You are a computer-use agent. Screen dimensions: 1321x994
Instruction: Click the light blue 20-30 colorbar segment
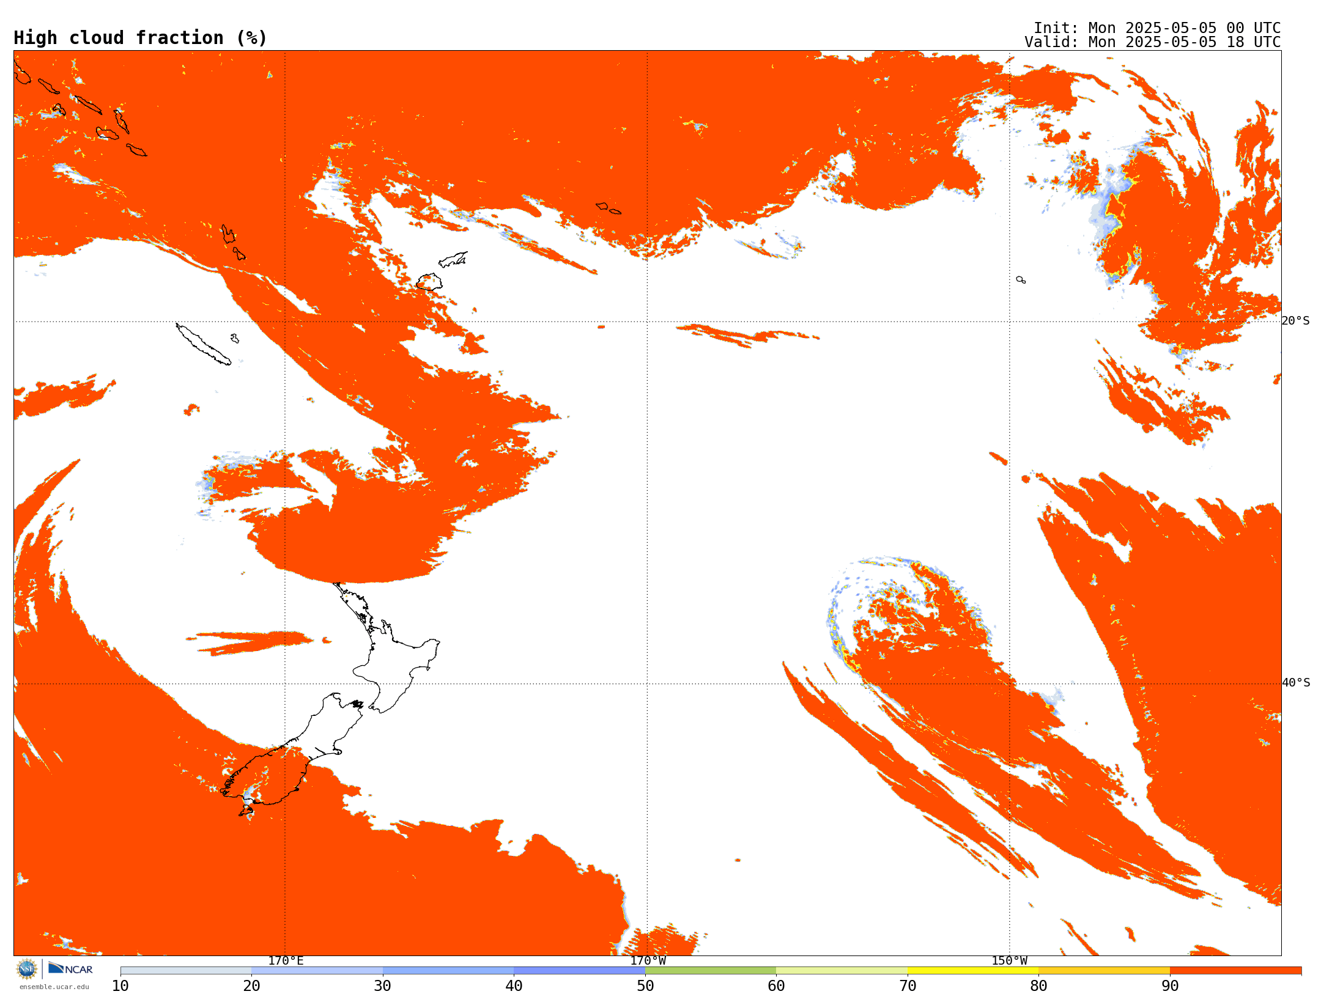(317, 970)
